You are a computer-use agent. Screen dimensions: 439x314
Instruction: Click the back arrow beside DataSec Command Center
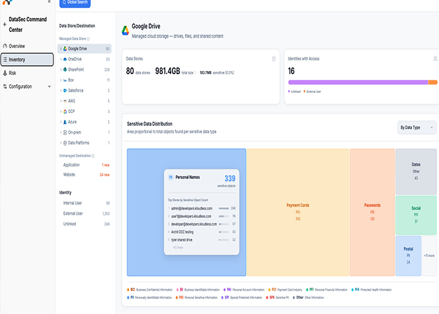(x=5, y=24)
